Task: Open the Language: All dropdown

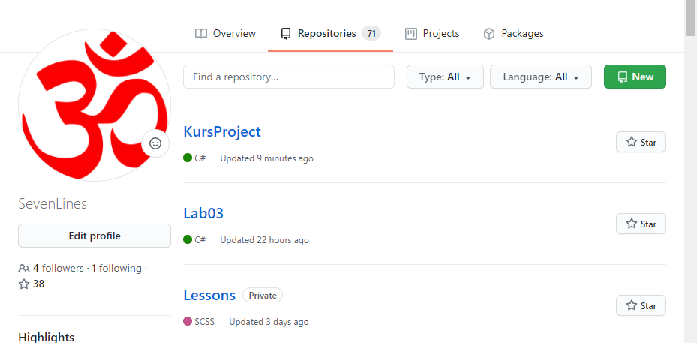Action: [x=540, y=77]
